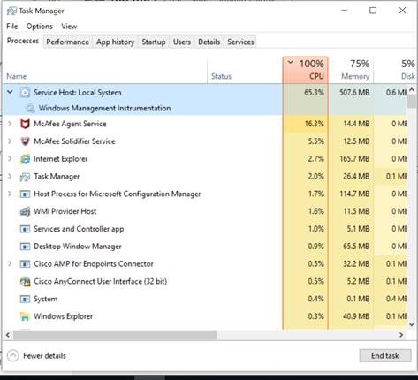This screenshot has height=380, width=418.
Task: Sort by the Disk column header
Action: pos(395,70)
